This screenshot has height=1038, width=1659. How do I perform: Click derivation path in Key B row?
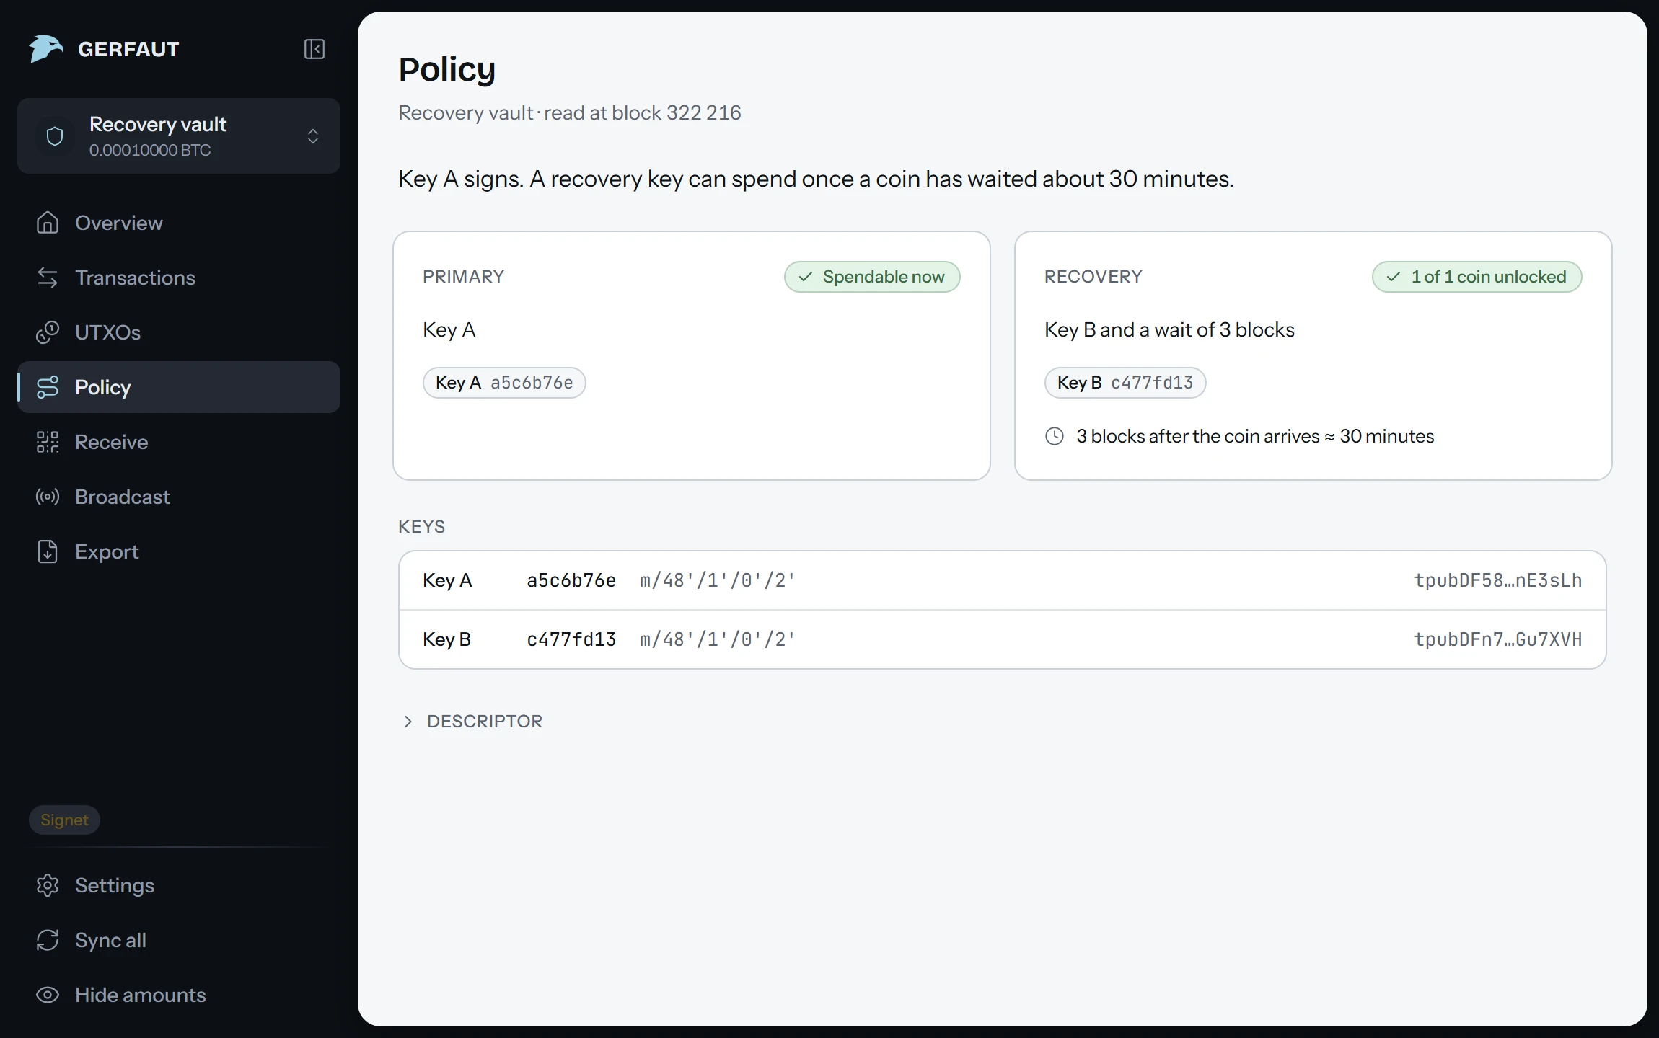pyautogui.click(x=718, y=639)
